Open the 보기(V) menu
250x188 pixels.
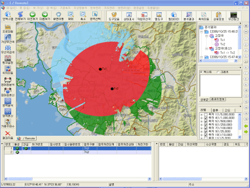point(38,8)
